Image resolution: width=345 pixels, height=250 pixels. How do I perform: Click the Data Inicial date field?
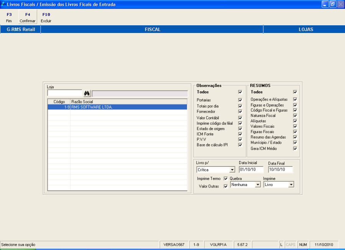251,169
